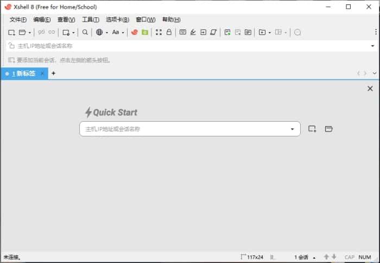Viewport: 380px width, 263px height.
Task: Click the help circle icon in toolbar
Action: [x=297, y=33]
